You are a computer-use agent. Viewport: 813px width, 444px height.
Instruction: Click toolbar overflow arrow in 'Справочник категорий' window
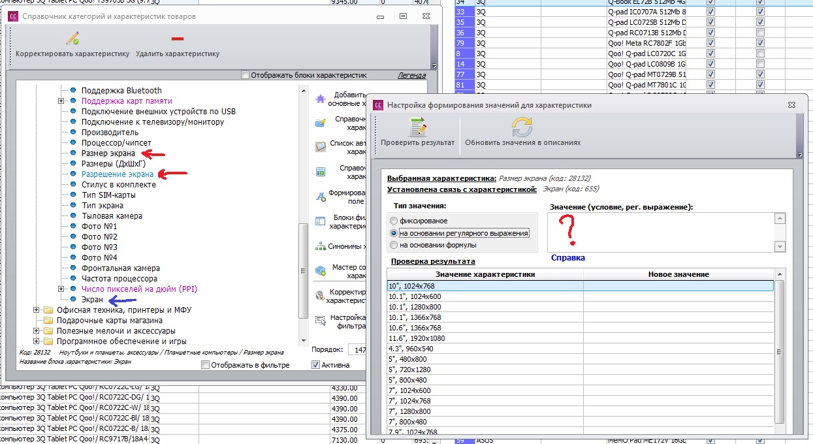pos(435,65)
